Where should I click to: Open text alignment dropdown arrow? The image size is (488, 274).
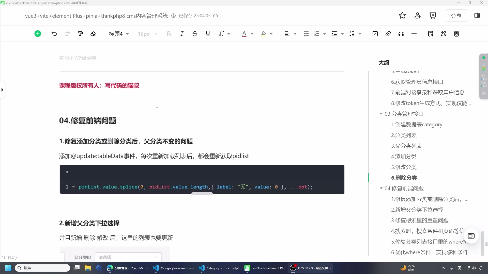(295, 34)
